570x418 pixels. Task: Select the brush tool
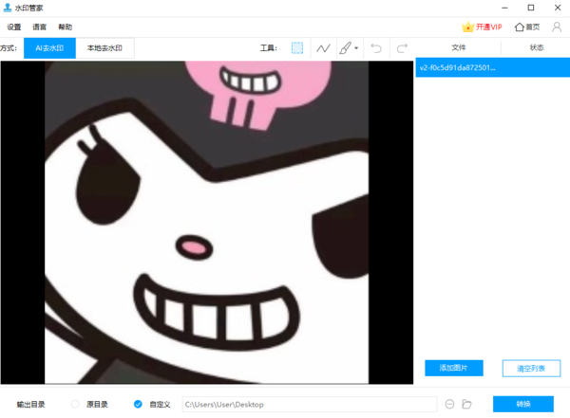point(346,48)
